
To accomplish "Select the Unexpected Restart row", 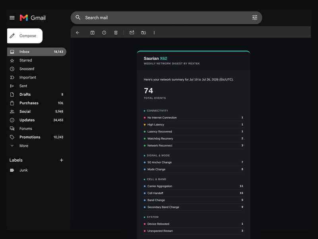I will [194, 231].
